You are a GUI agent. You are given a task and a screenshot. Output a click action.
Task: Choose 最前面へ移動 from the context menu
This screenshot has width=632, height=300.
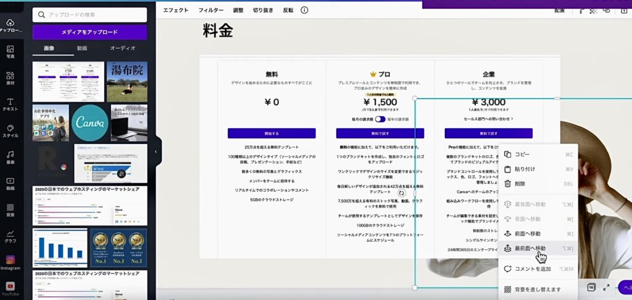(x=538, y=248)
